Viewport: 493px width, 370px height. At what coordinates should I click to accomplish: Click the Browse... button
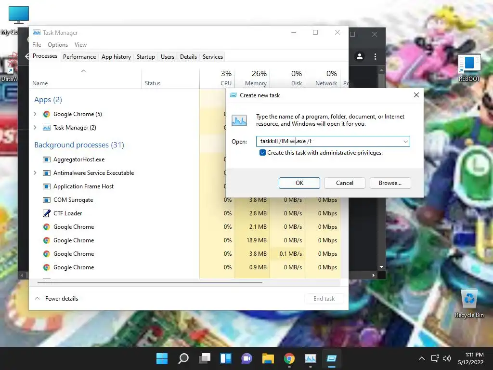[390, 183]
